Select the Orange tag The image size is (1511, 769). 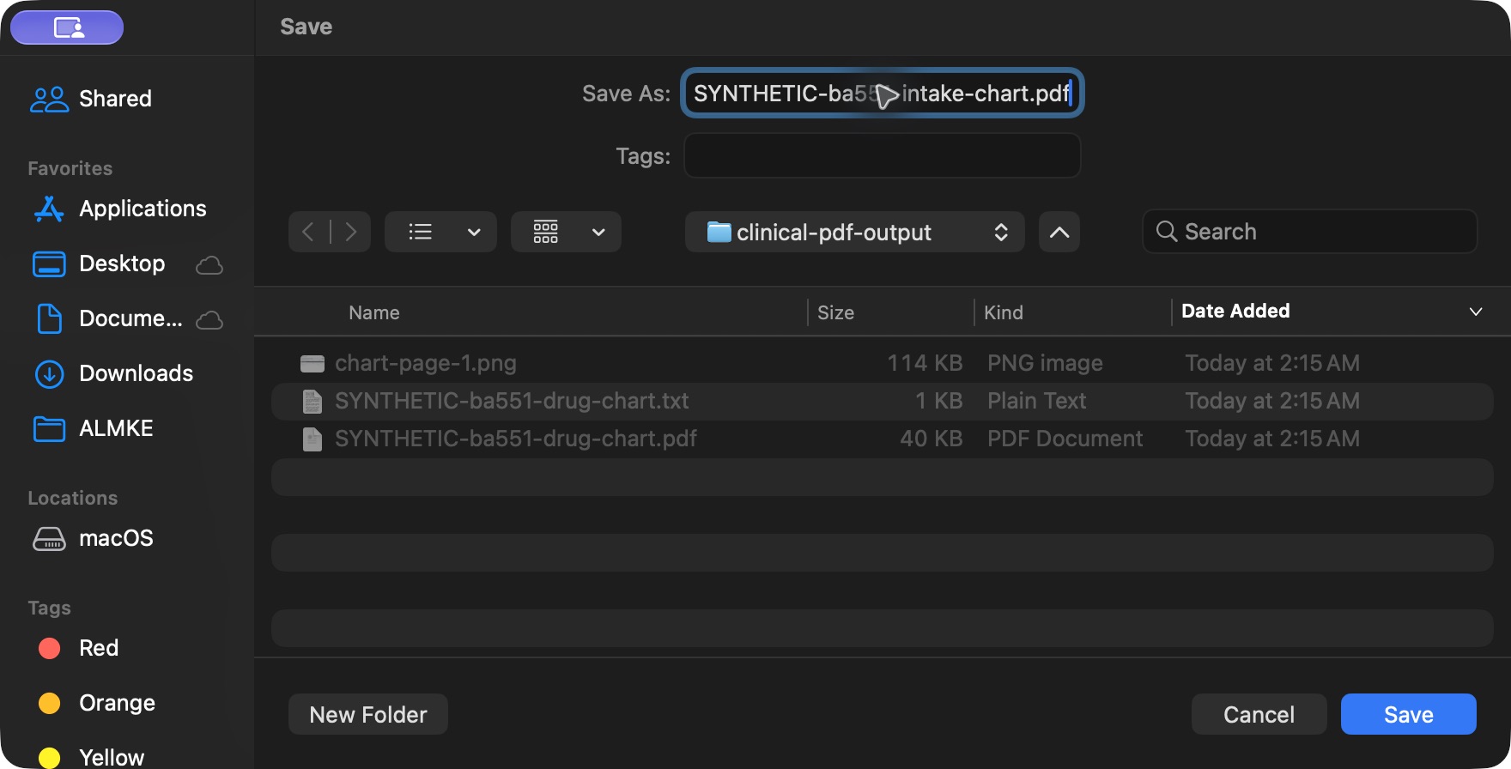(x=97, y=703)
